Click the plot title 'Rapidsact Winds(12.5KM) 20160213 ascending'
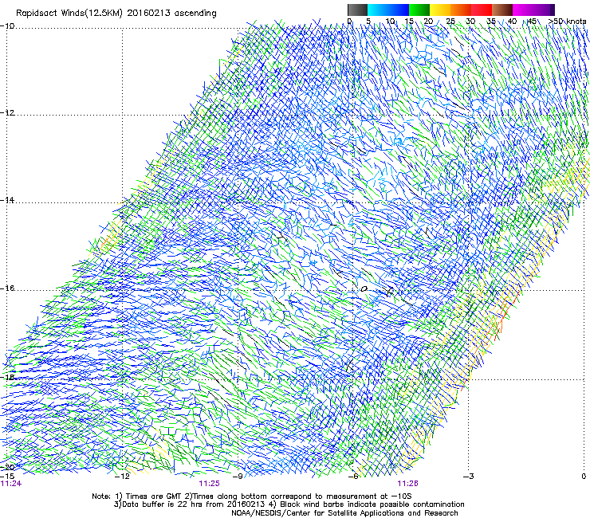590x518 pixels. (x=116, y=14)
